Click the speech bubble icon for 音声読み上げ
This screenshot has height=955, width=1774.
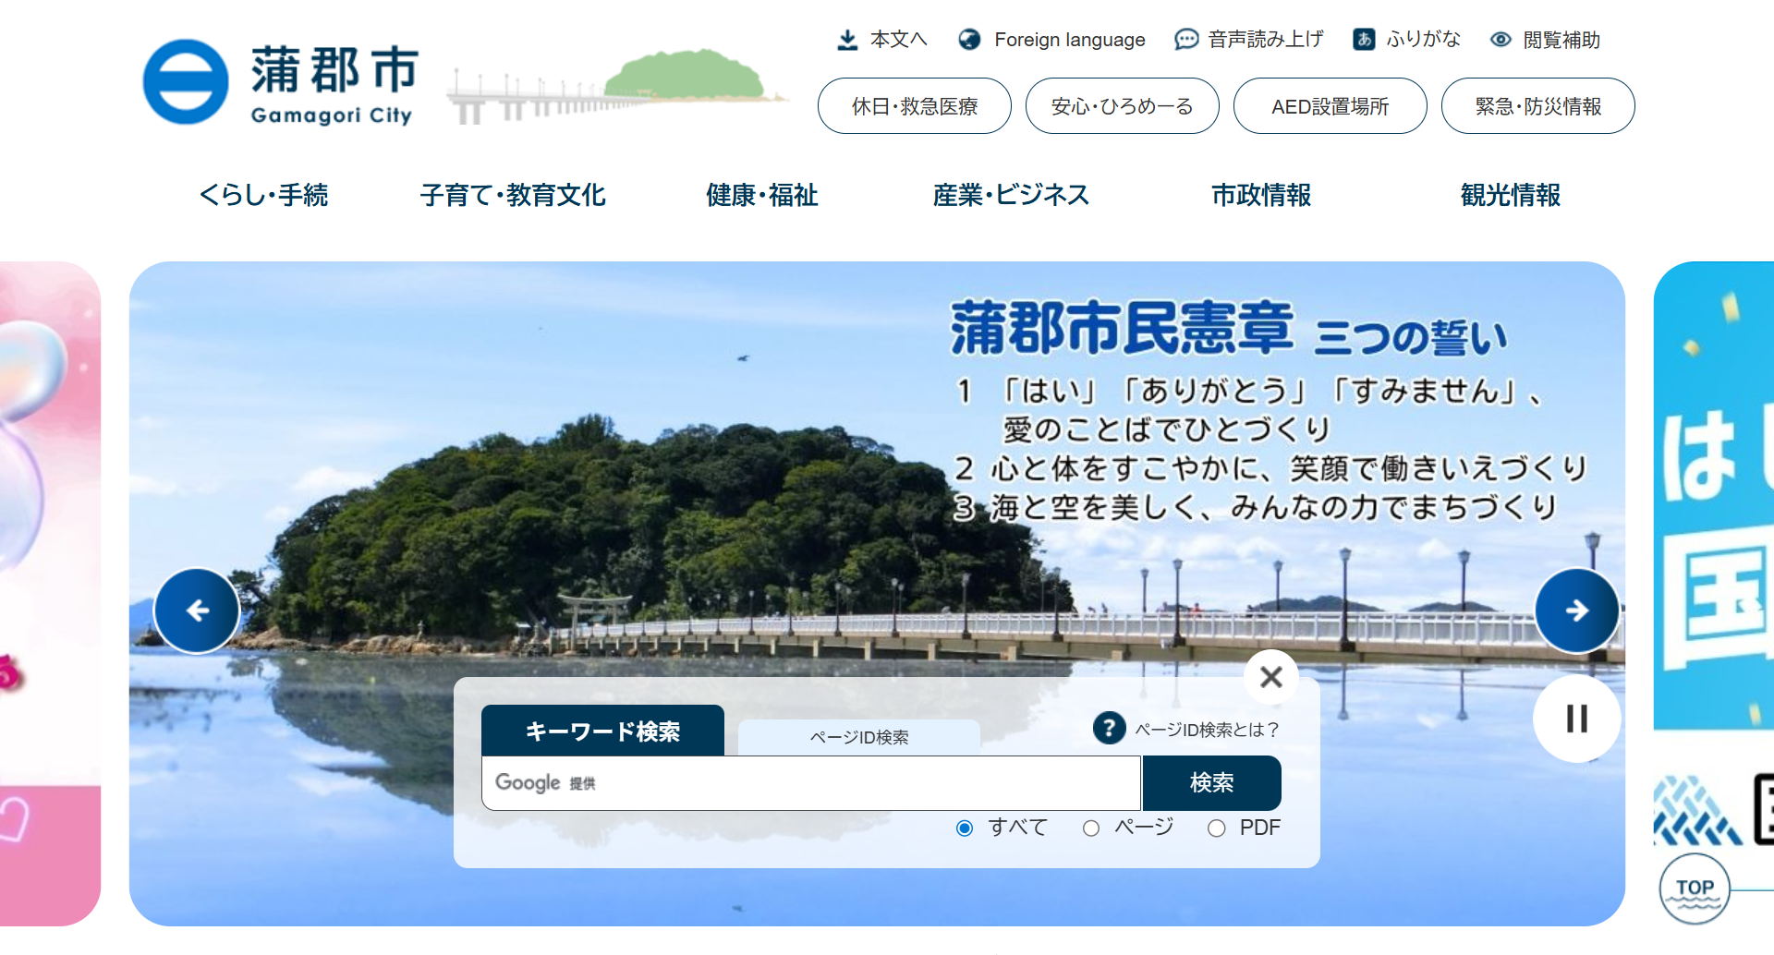pyautogui.click(x=1186, y=40)
